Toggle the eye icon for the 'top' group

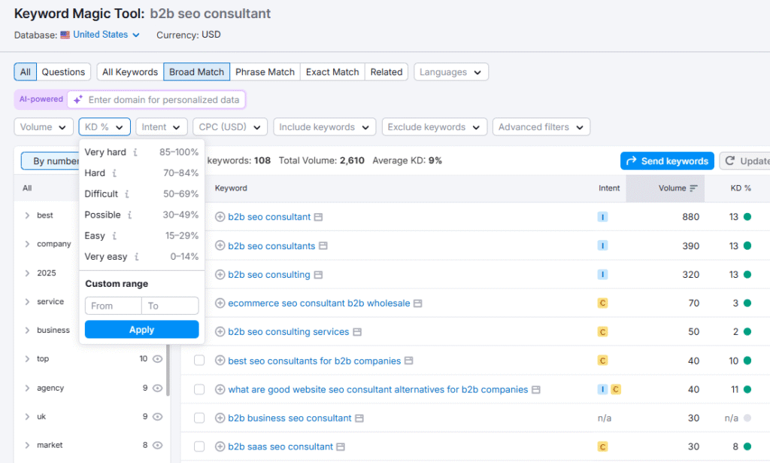pyautogui.click(x=157, y=359)
